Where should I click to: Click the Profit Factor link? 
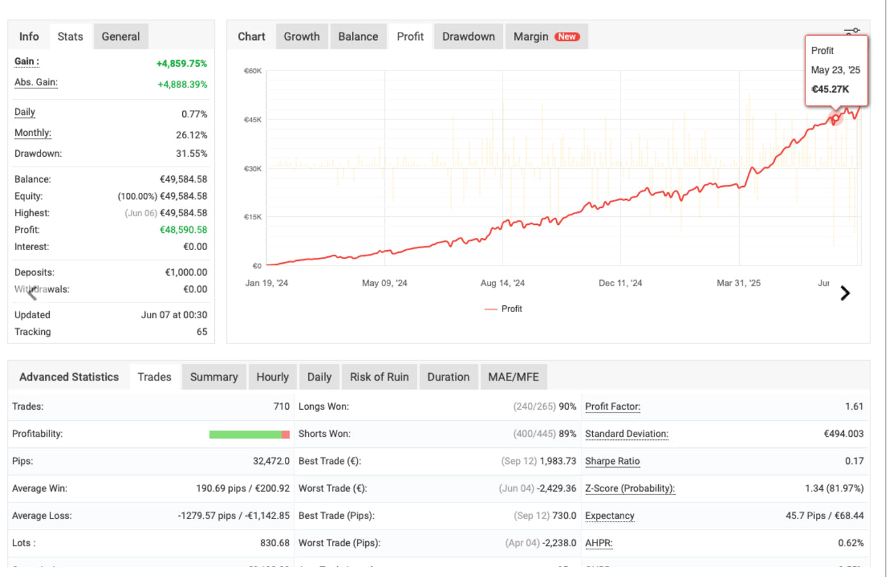(613, 407)
